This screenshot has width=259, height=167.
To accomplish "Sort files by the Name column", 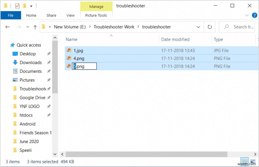I will point(72,39).
